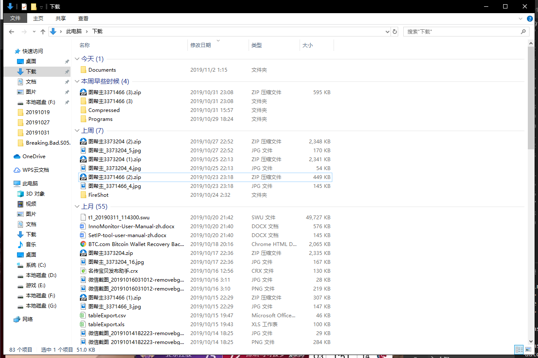The width and height of the screenshot is (538, 358).
Task: Switch to large thumbnails view icon
Action: pos(528,349)
